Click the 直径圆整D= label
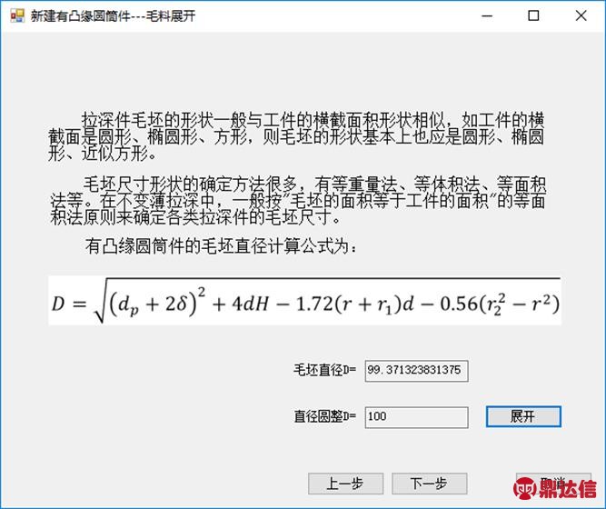This screenshot has width=606, height=509. (324, 416)
